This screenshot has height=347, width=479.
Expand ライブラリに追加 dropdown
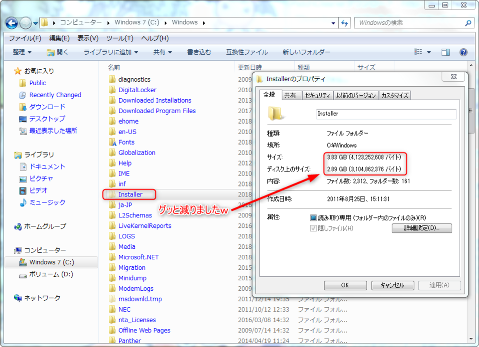[111, 52]
